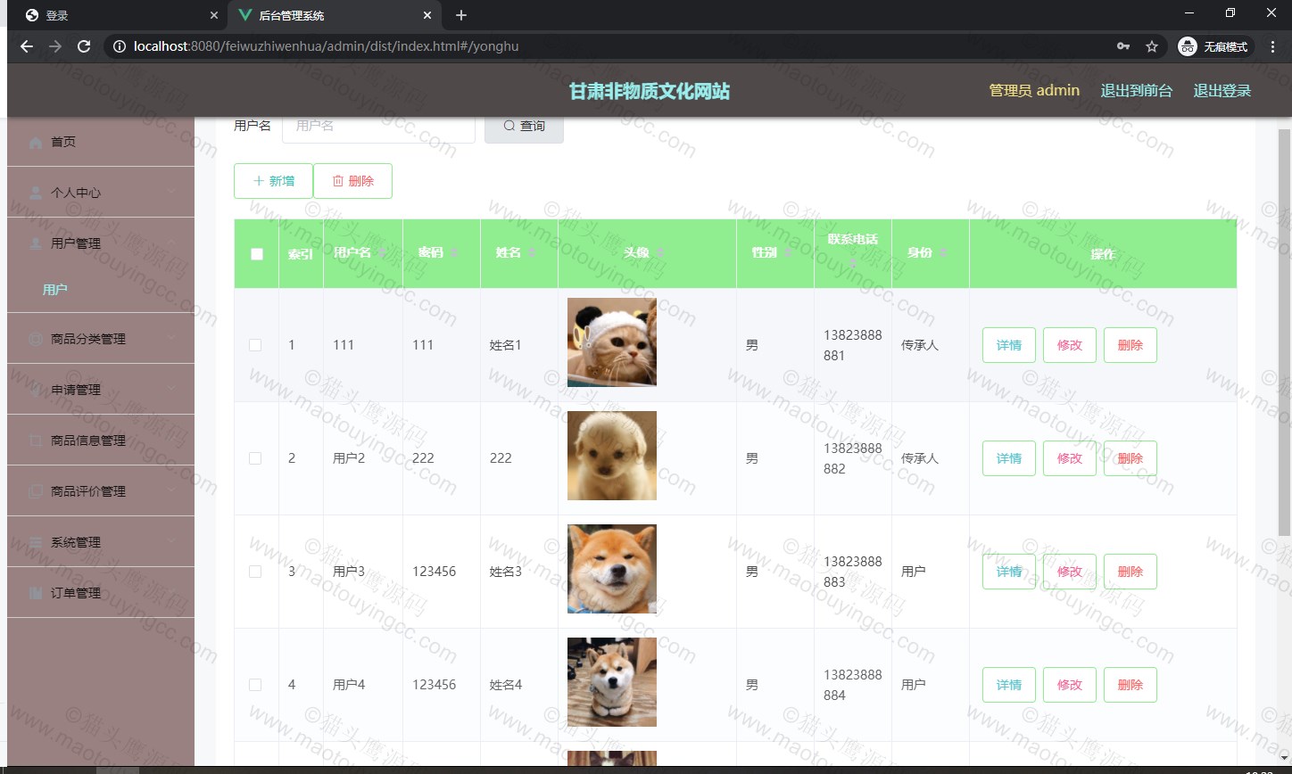
Task: Open the 首页 sidebar item
Action: click(x=101, y=142)
